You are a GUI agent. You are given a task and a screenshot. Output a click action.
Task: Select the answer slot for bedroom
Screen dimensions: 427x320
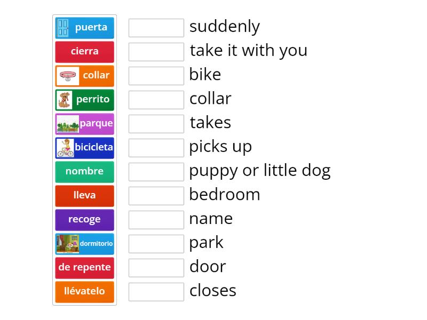click(156, 196)
